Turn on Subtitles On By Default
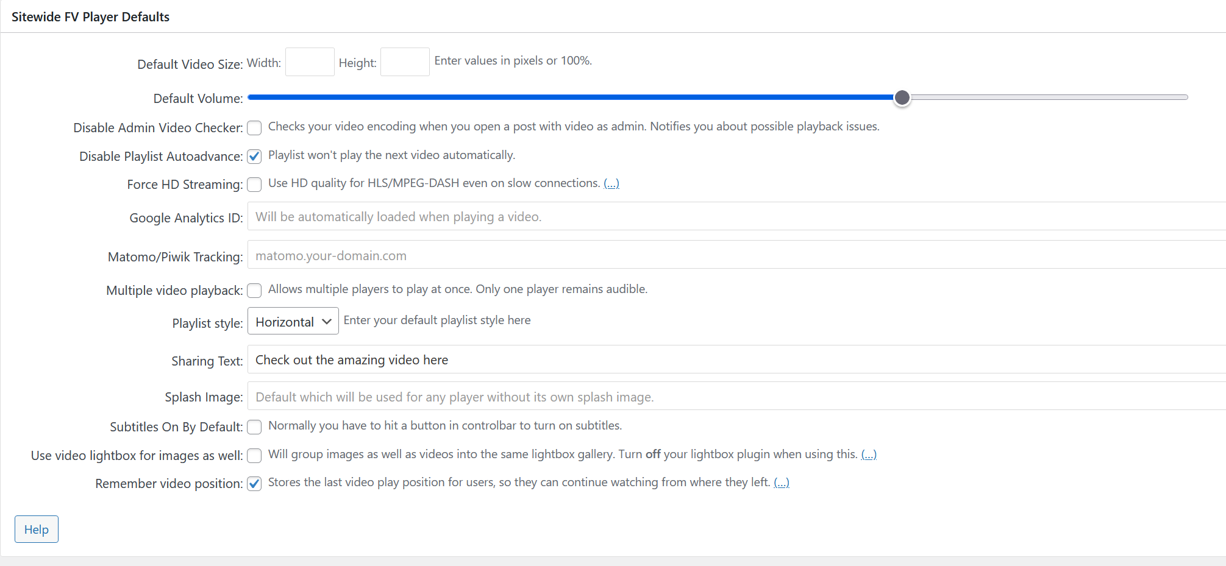Image resolution: width=1226 pixels, height=566 pixels. 254,427
